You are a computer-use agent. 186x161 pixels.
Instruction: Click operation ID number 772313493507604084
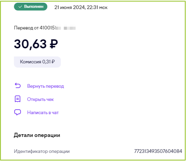[158, 151]
